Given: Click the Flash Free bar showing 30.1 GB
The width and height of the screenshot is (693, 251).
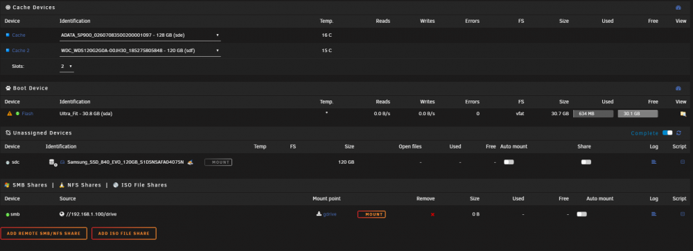Looking at the screenshot, I should tap(638, 114).
